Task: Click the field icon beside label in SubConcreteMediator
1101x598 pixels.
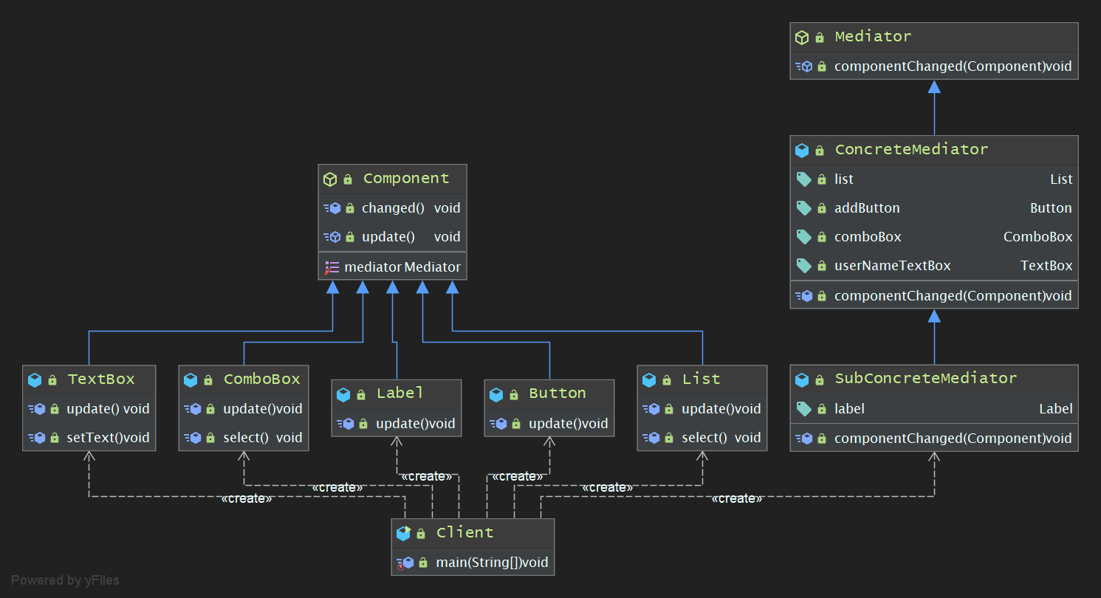Action: pyautogui.click(x=803, y=409)
